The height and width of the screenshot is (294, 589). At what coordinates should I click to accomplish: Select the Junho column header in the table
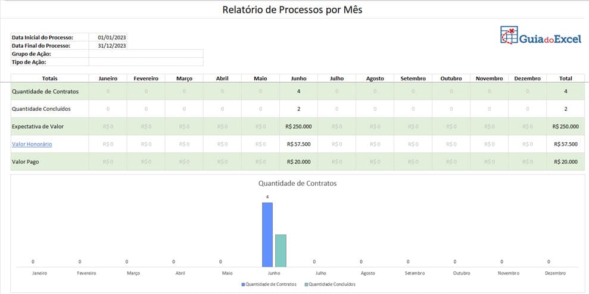298,79
